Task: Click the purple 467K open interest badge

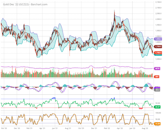Action: (157, 69)
